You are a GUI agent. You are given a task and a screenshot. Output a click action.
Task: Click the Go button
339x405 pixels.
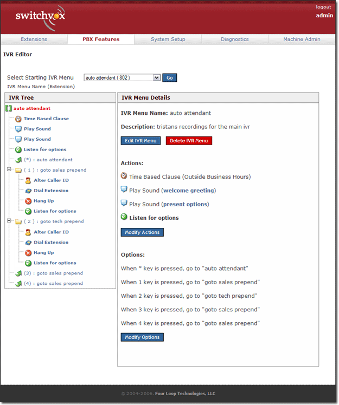pos(169,78)
